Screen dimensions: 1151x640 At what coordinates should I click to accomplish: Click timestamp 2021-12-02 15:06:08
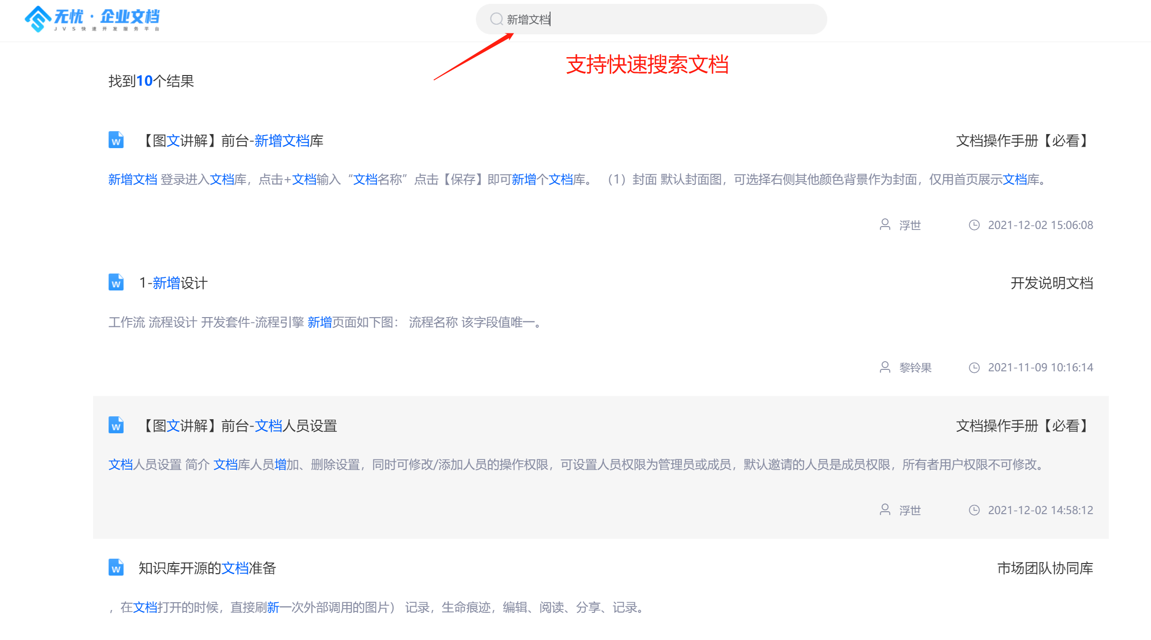coord(1041,225)
